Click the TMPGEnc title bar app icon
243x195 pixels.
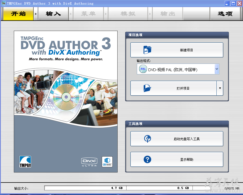[3, 3]
